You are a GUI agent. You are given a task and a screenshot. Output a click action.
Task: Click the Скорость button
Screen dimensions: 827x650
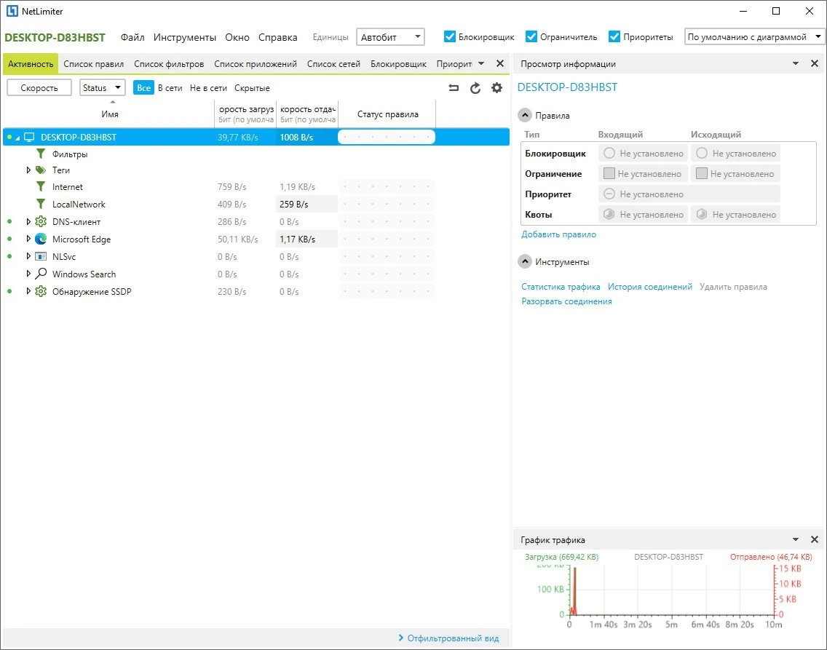point(39,87)
